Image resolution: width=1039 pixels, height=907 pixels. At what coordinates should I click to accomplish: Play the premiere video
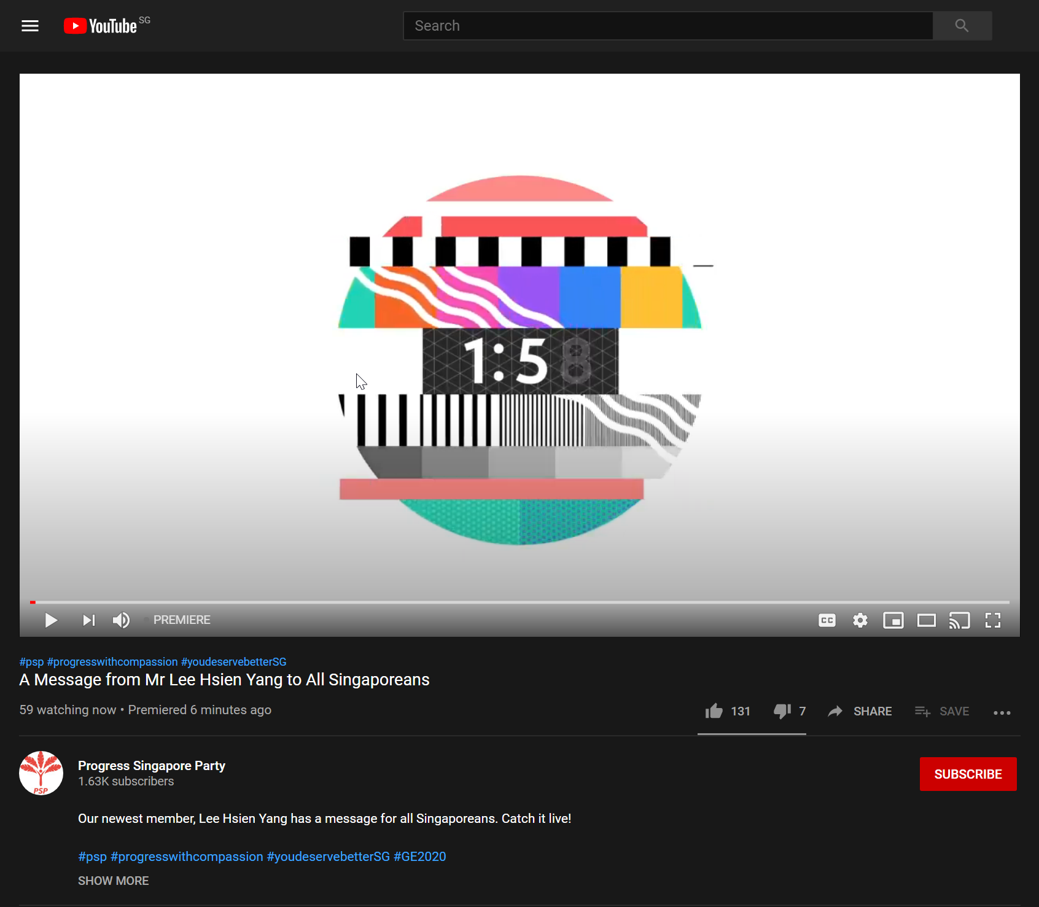point(51,620)
